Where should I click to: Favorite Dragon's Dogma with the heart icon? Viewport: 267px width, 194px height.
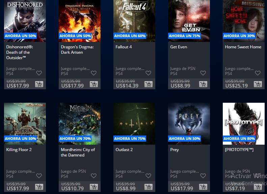94,73
